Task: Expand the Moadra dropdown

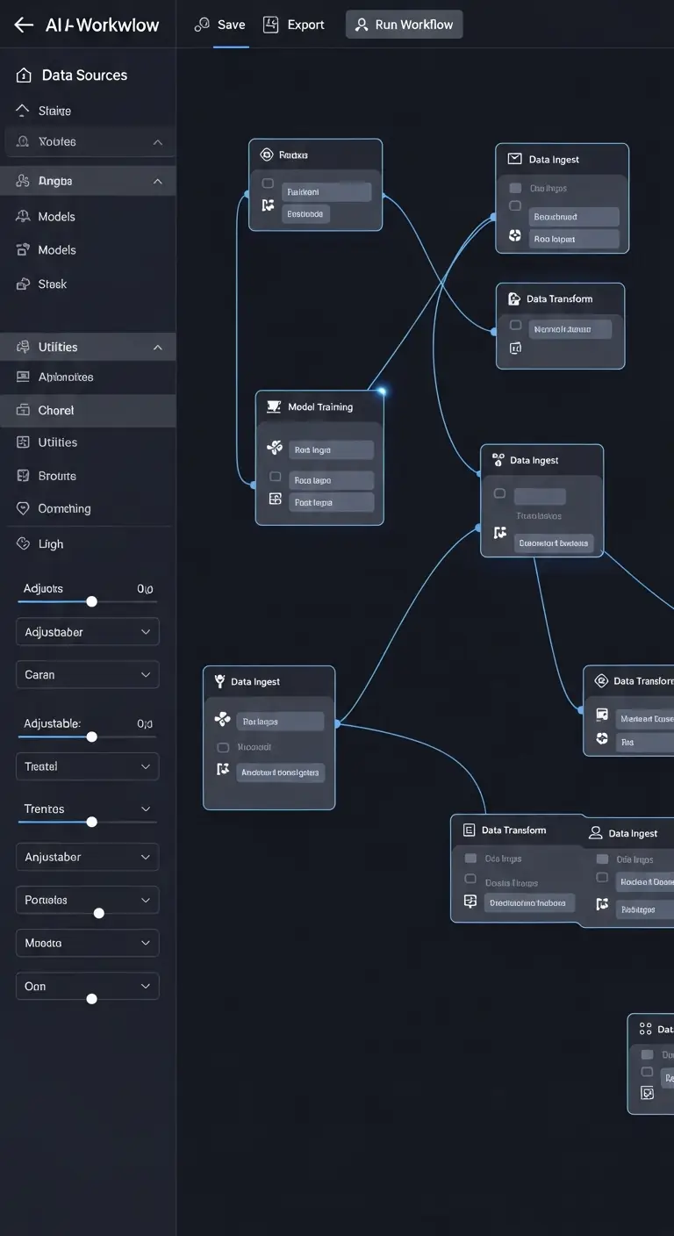Action: coord(87,943)
